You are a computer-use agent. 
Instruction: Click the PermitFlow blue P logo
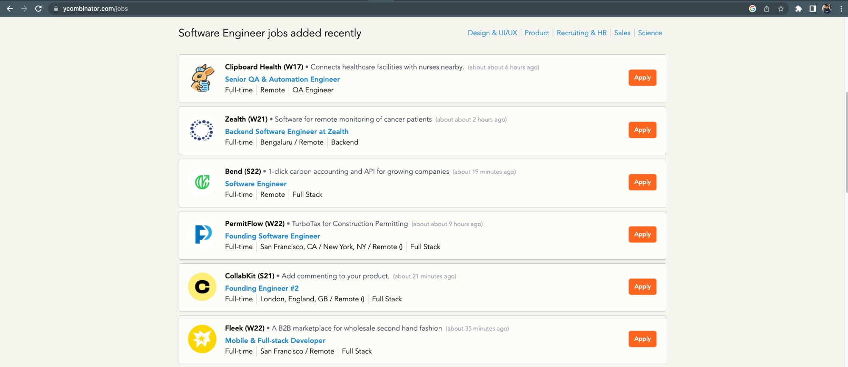coord(202,234)
